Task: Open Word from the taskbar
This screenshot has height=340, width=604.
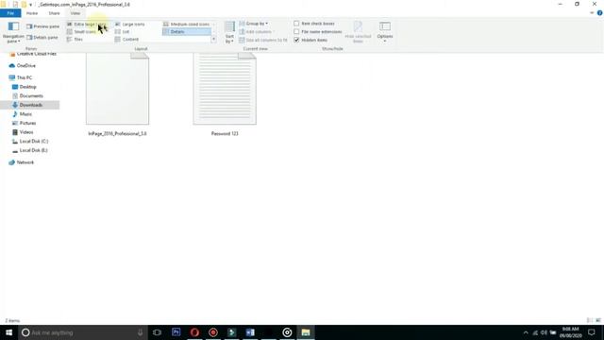Action: point(250,332)
